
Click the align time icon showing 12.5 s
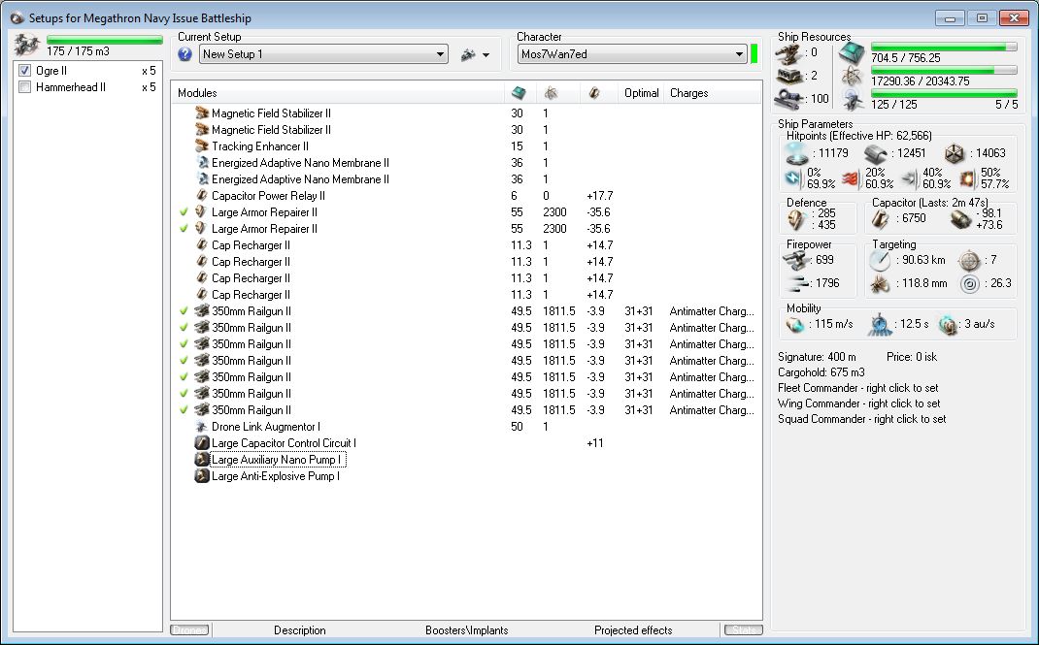coord(880,324)
